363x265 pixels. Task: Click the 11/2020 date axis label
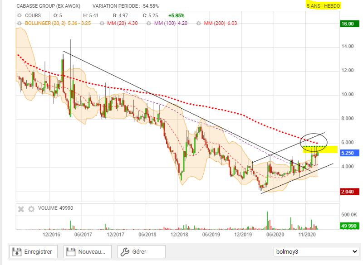pos(307,235)
